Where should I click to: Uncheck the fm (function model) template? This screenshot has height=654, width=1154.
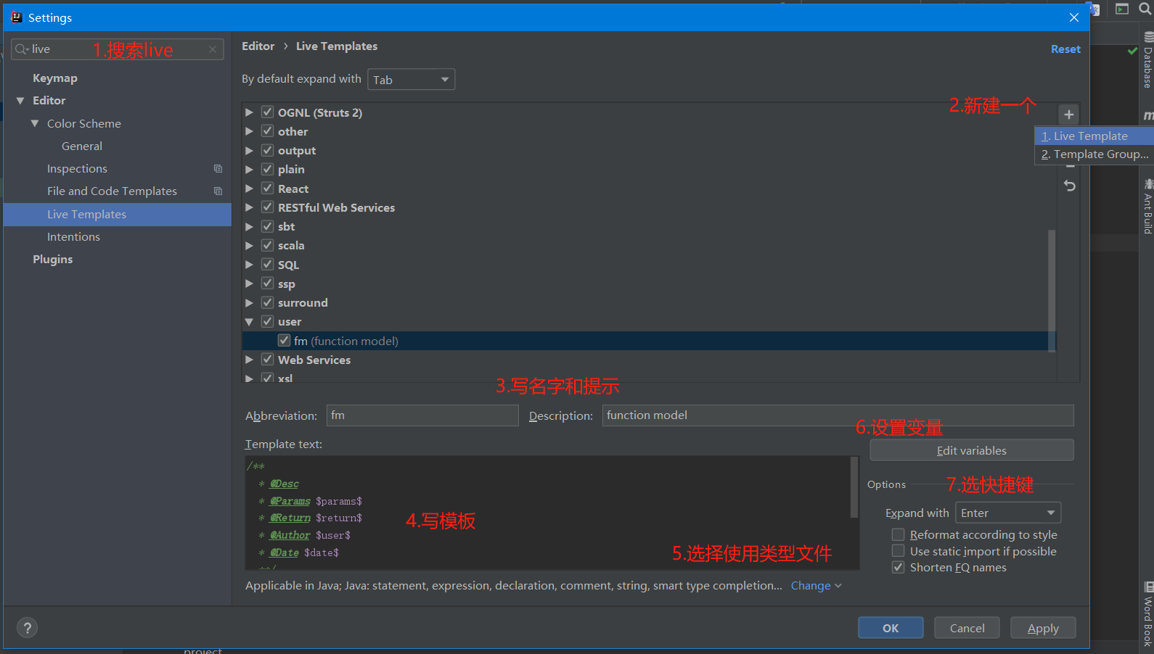pyautogui.click(x=284, y=341)
